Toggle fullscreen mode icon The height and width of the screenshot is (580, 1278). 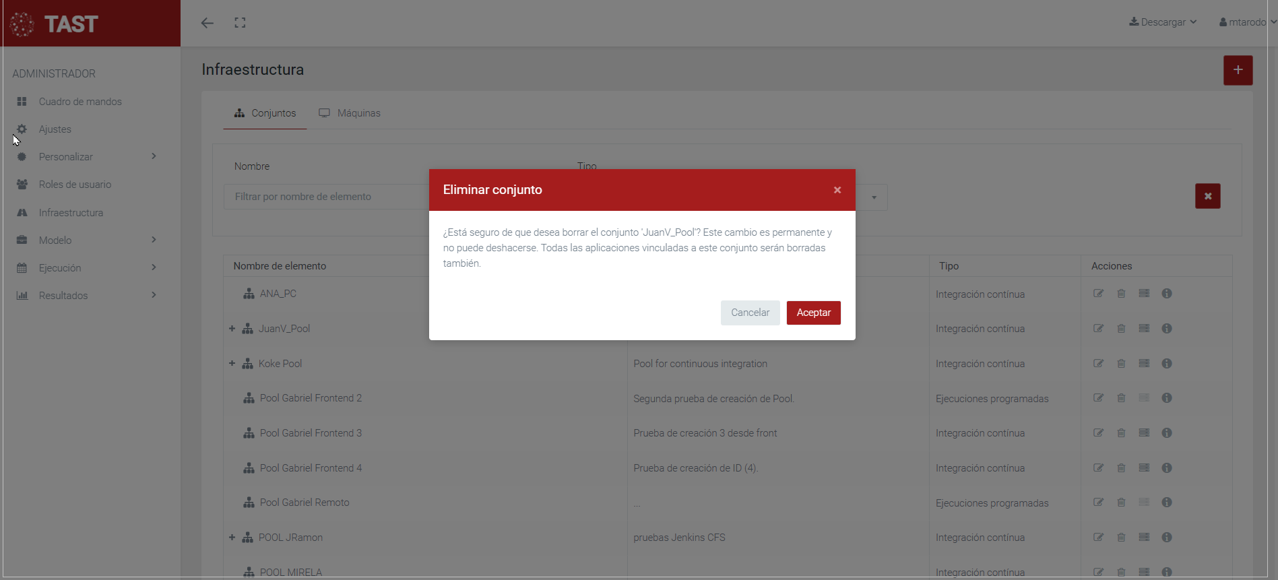click(x=240, y=23)
